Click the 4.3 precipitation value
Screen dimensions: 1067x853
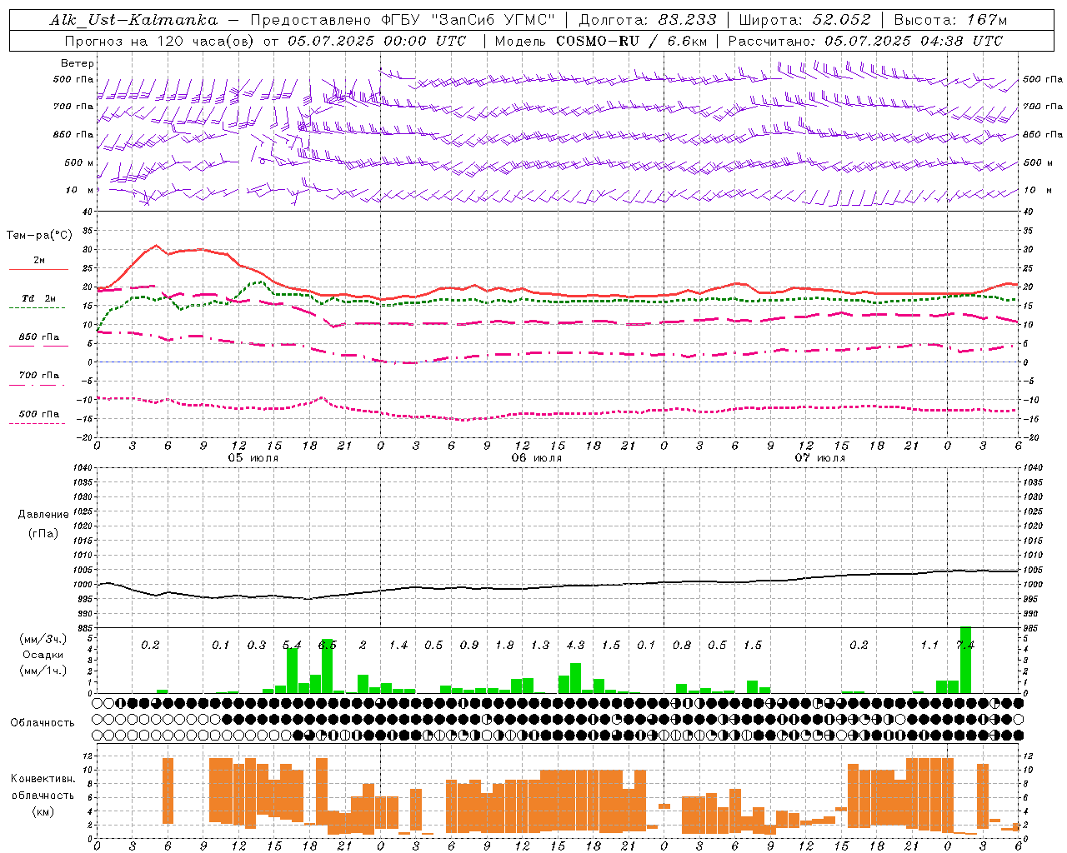[575, 645]
